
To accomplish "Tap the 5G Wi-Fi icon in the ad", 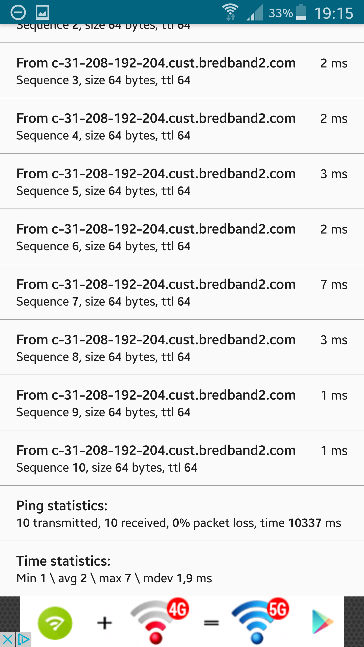I will 260,622.
